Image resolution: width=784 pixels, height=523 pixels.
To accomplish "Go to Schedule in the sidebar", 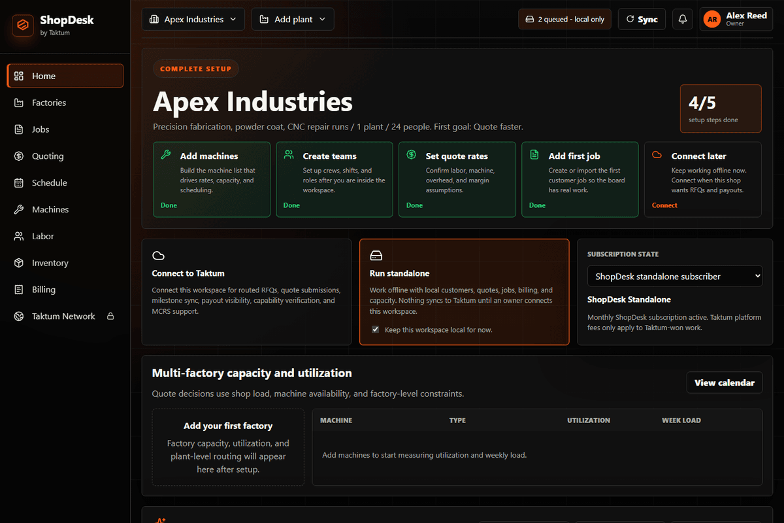I will [x=65, y=183].
